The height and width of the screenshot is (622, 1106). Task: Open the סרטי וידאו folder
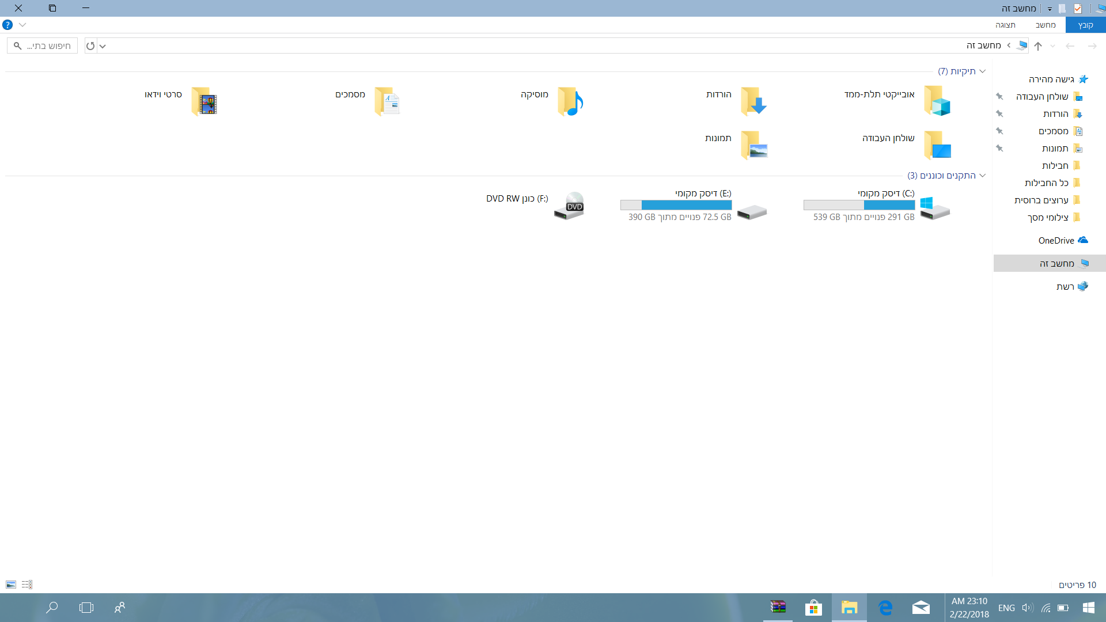pyautogui.click(x=181, y=101)
